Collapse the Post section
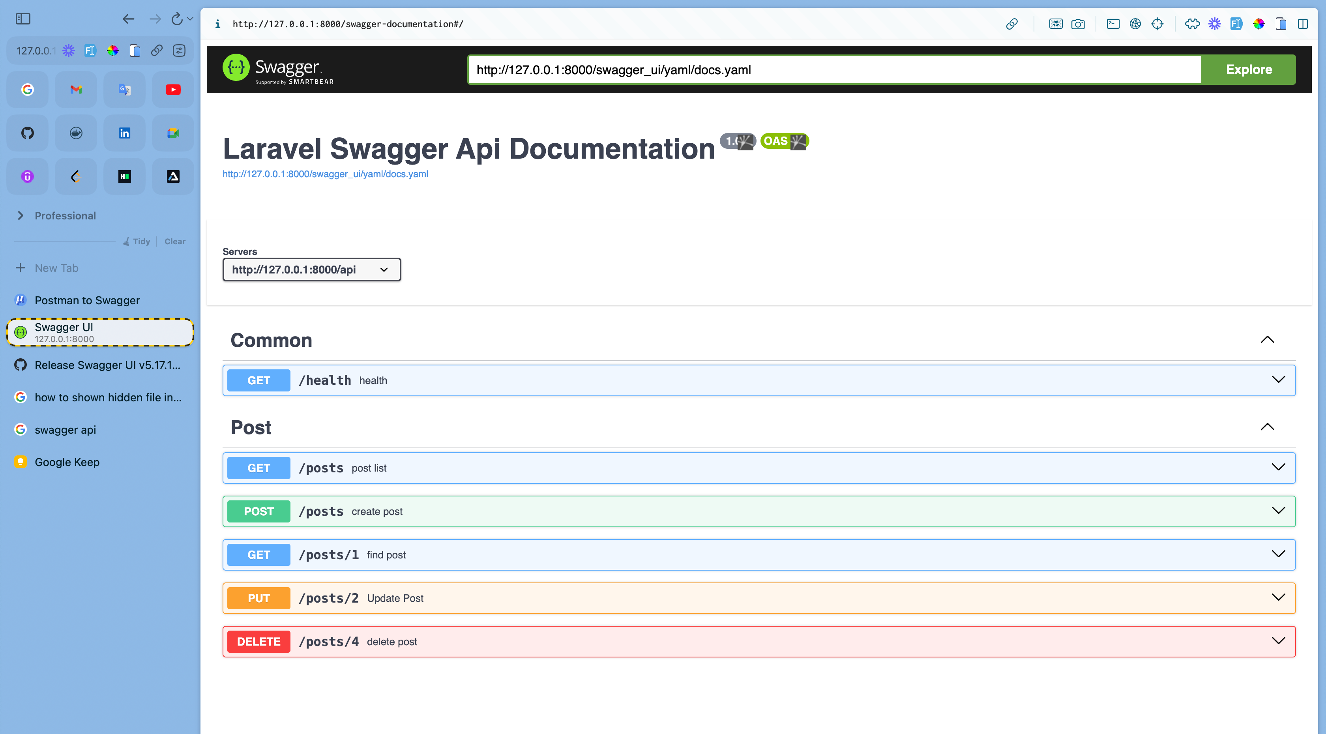This screenshot has height=734, width=1326. coord(1267,427)
